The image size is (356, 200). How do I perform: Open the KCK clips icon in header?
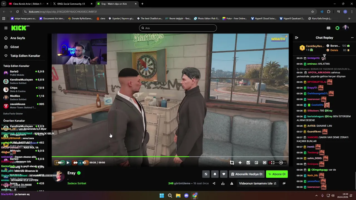point(328,28)
